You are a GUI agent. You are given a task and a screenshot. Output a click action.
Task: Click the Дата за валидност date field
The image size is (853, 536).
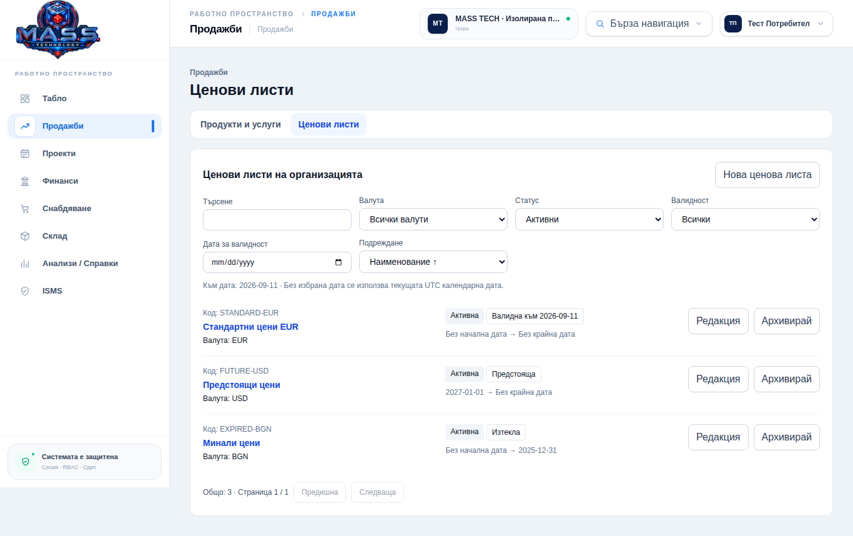[x=277, y=262]
